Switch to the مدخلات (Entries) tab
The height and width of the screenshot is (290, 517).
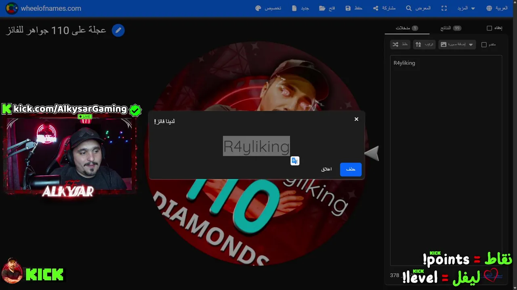(x=407, y=28)
